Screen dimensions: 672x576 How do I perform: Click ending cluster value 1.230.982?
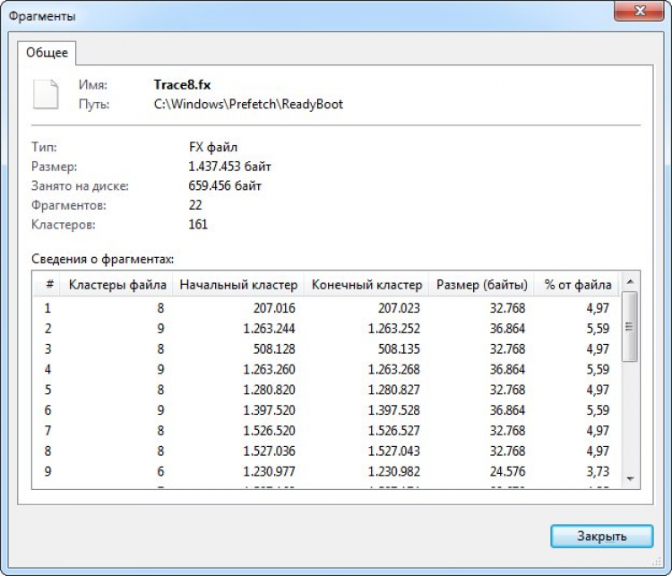click(x=394, y=471)
